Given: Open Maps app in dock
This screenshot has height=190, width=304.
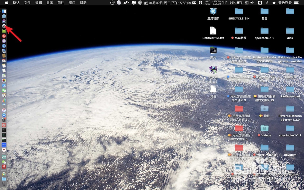Looking at the screenshot, I should tap(4, 76).
